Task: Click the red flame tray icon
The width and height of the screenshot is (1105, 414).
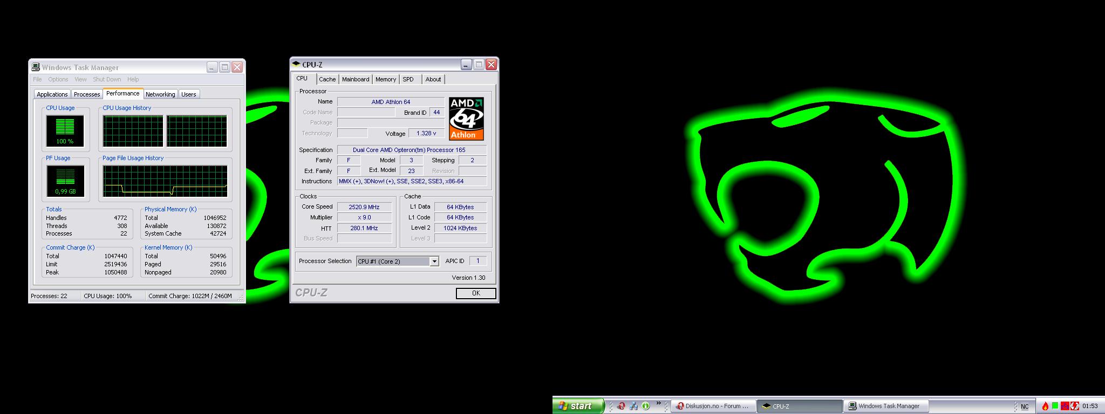Action: pos(1045,406)
